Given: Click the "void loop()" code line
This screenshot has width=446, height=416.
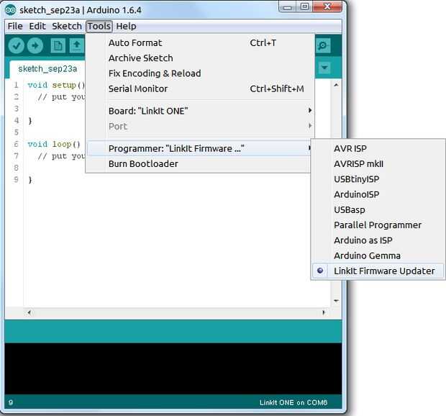Looking at the screenshot, I should click(x=54, y=144).
